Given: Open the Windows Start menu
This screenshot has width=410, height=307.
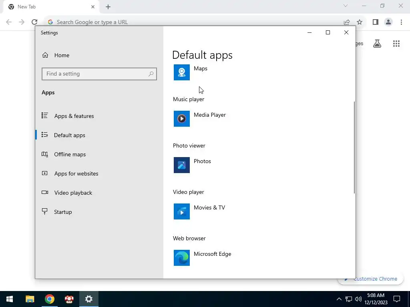Looking at the screenshot, I should (x=10, y=299).
